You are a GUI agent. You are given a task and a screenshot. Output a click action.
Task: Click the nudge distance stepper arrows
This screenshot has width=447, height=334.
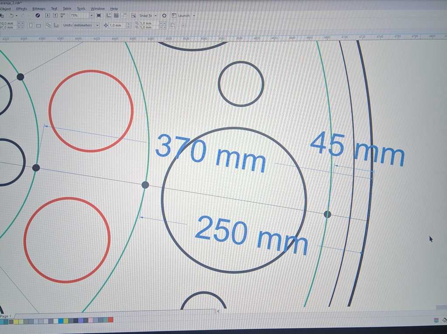(x=128, y=25)
